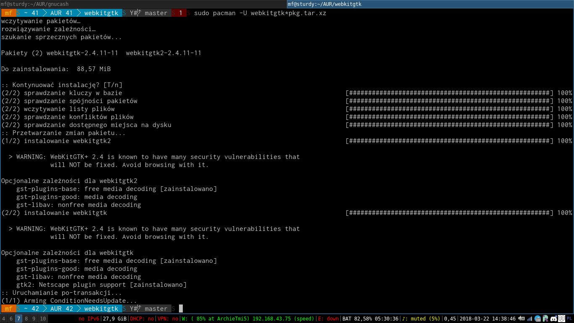
Task: Click the 'AUR 42' prompt segment
Action: pos(62,309)
